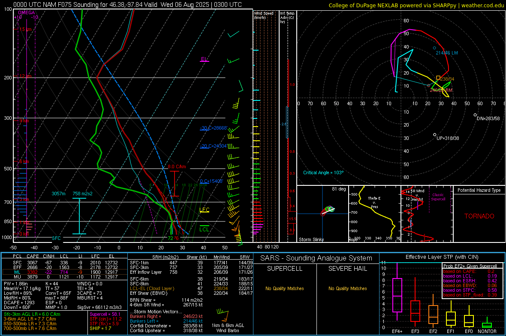
Task: Click the yellow LFC marker on the skew-T
Action: (x=205, y=210)
